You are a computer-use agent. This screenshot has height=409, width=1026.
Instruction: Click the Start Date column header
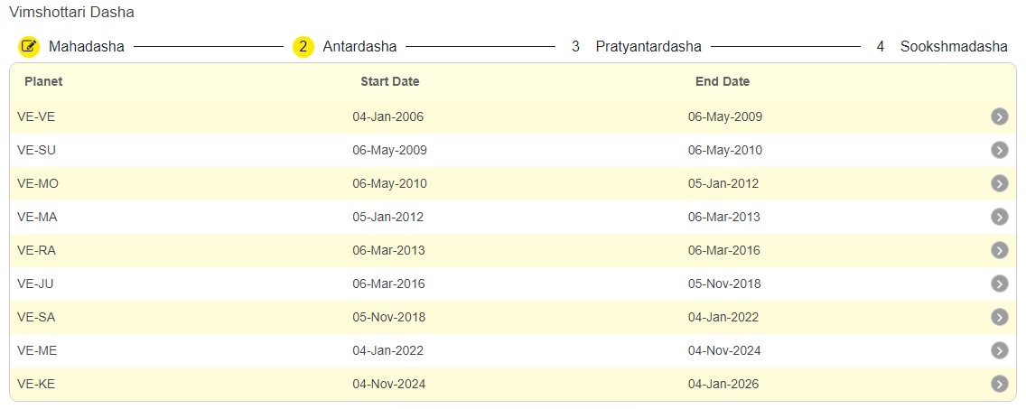pos(389,81)
